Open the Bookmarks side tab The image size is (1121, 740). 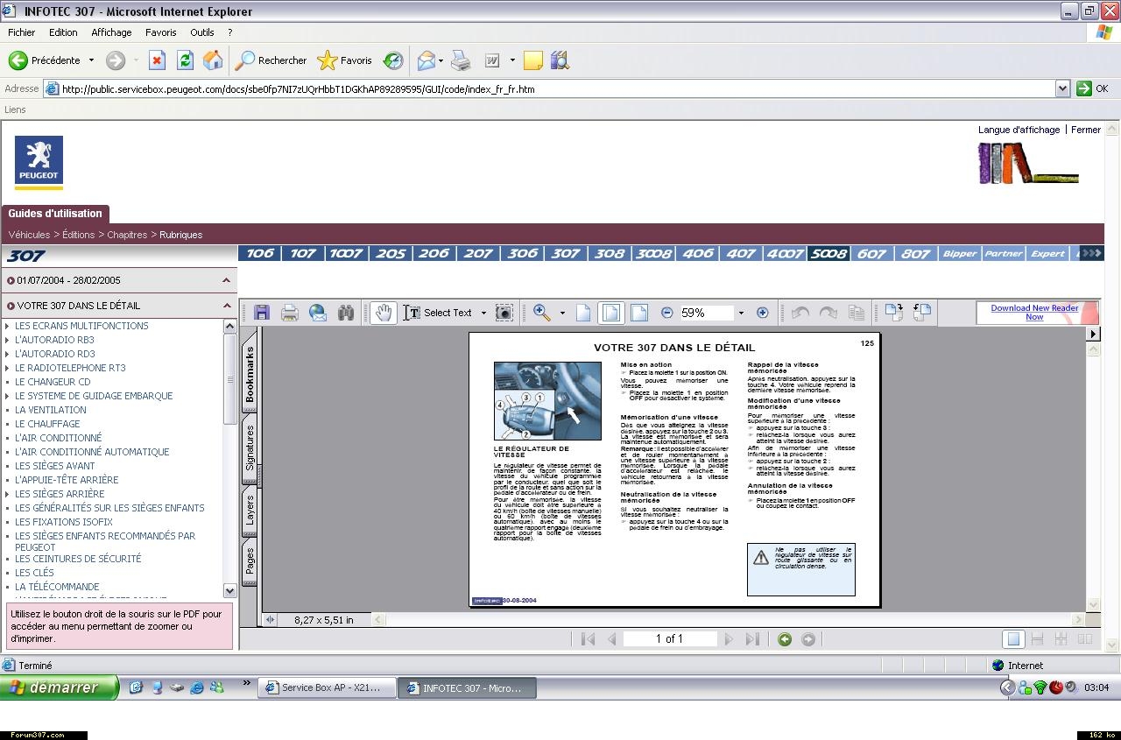click(250, 374)
